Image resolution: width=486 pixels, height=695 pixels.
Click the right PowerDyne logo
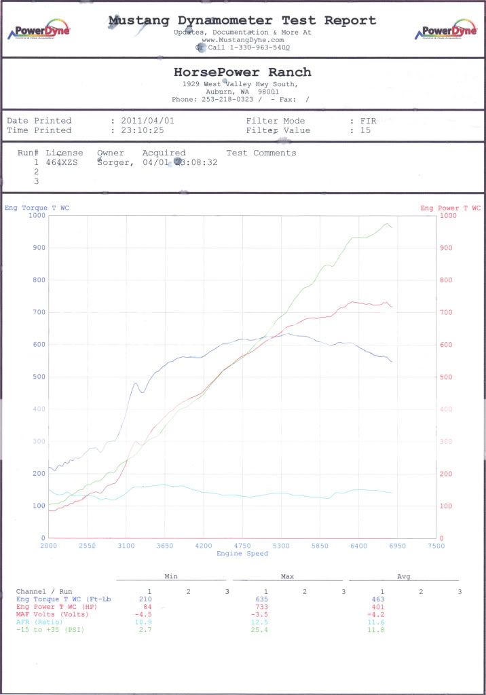click(x=446, y=29)
